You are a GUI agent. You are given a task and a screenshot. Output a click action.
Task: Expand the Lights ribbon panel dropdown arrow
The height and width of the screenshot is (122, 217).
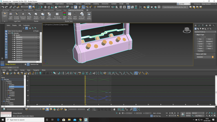coord(5,21)
